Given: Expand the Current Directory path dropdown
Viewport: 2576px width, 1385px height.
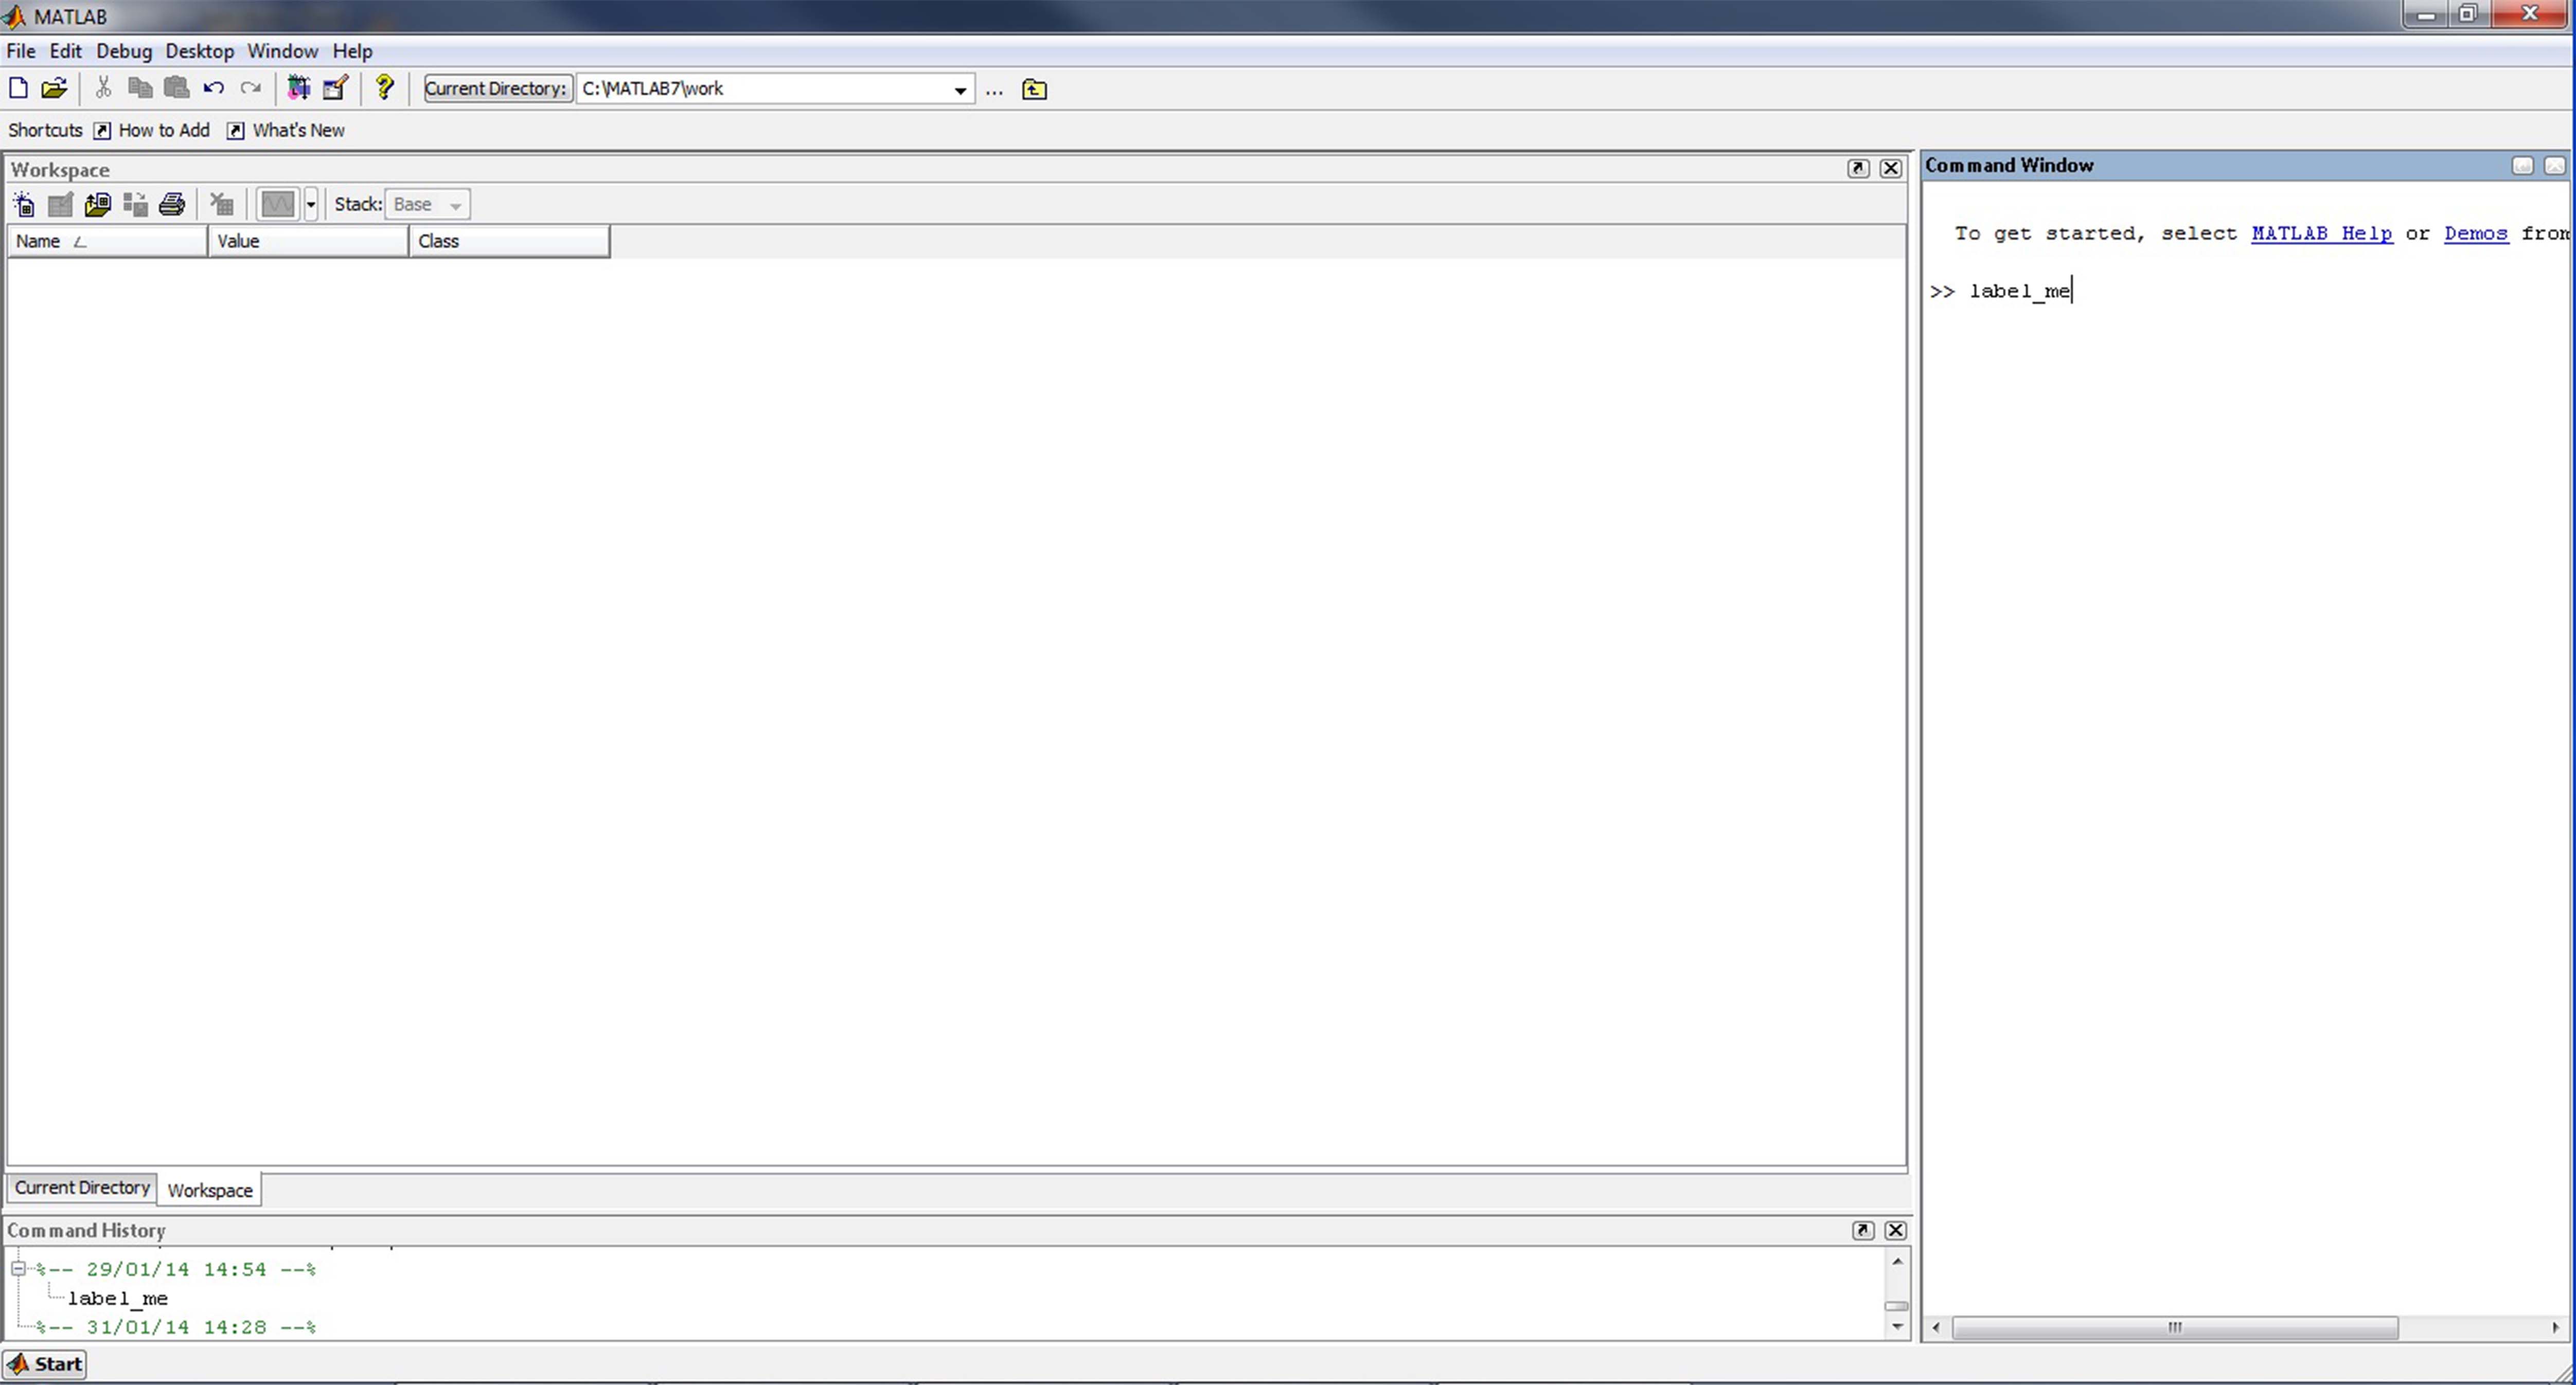Looking at the screenshot, I should click(x=960, y=90).
